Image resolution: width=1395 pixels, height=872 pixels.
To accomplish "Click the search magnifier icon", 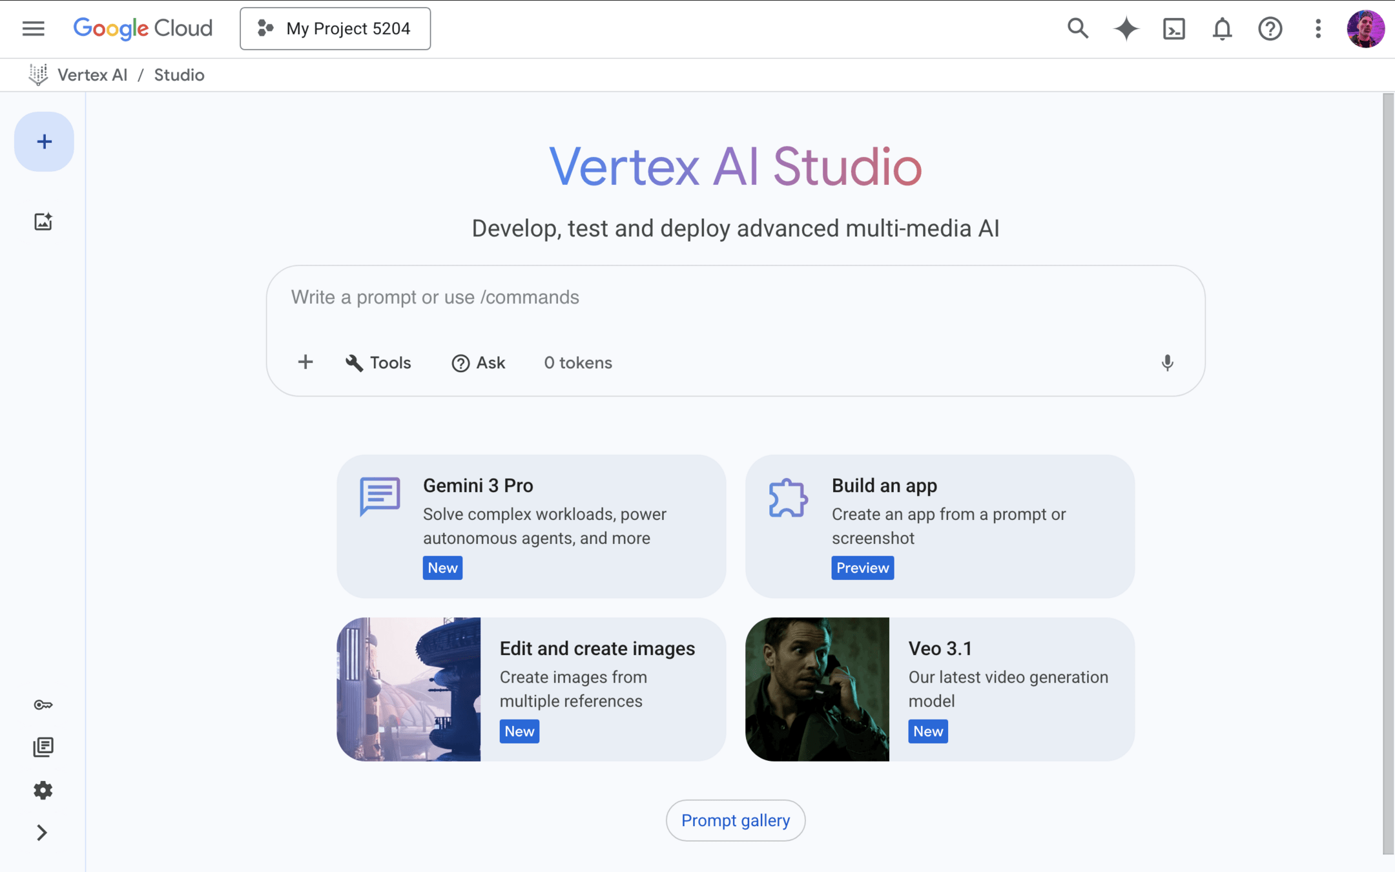I will 1077,28.
